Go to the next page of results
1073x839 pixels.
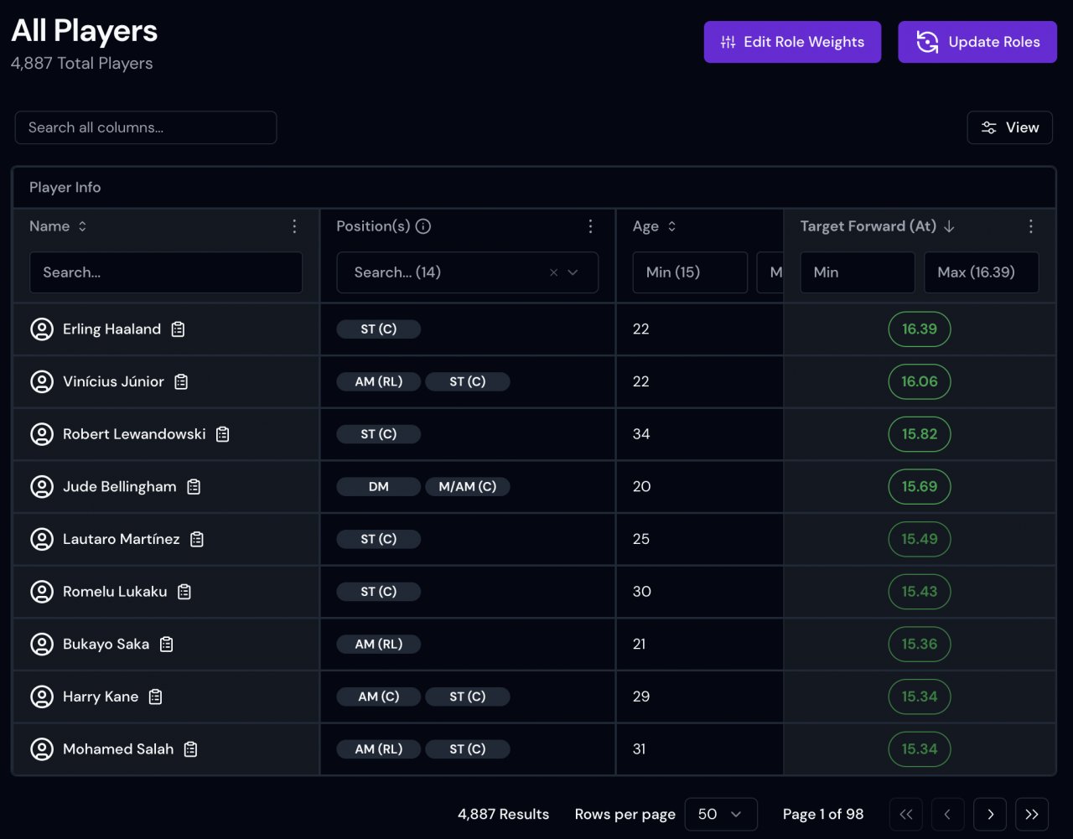[990, 814]
